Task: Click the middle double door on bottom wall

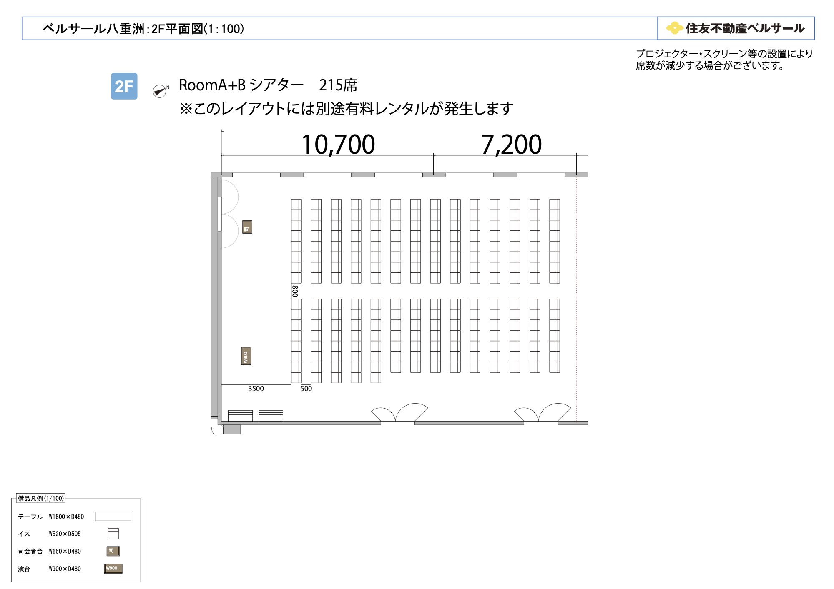Action: (x=399, y=413)
